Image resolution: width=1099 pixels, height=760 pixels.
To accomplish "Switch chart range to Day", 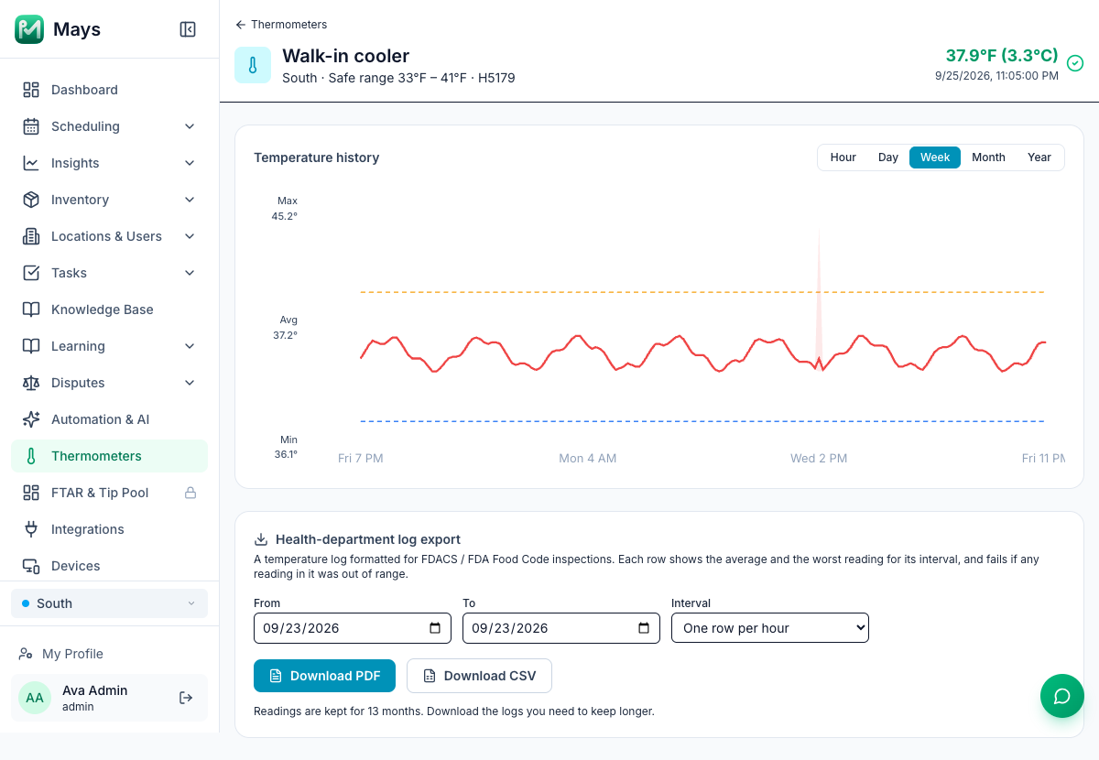I will coord(888,157).
